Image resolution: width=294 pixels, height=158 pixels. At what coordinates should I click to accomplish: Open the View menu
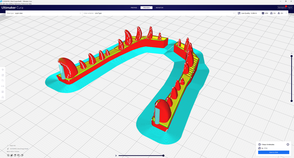7,4
